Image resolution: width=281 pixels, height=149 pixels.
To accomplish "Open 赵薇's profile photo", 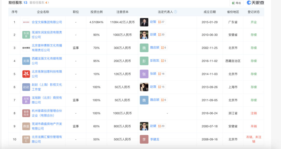I will [x=144, y=87].
